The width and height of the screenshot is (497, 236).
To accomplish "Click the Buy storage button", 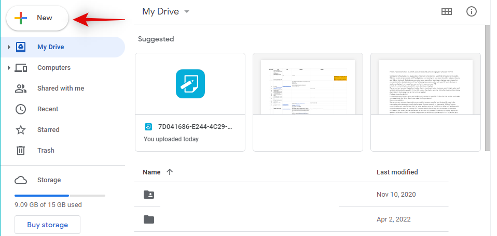I will click(x=47, y=225).
